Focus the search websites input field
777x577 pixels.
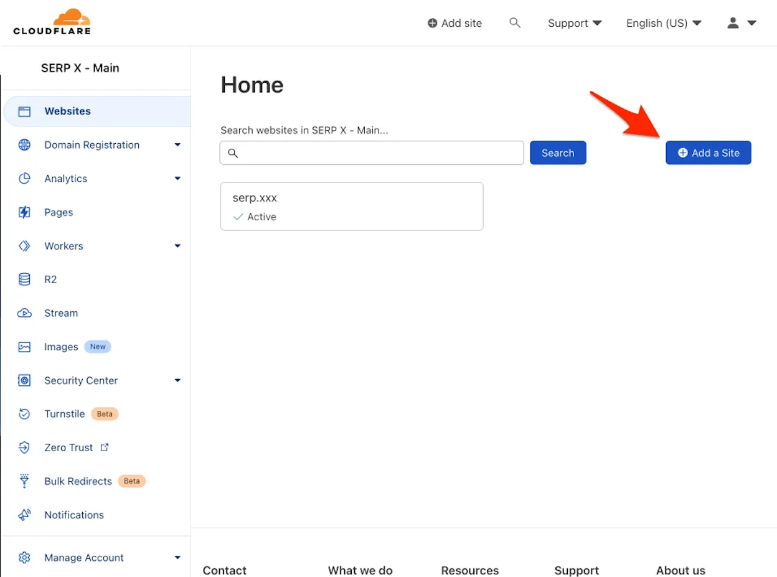pos(372,152)
